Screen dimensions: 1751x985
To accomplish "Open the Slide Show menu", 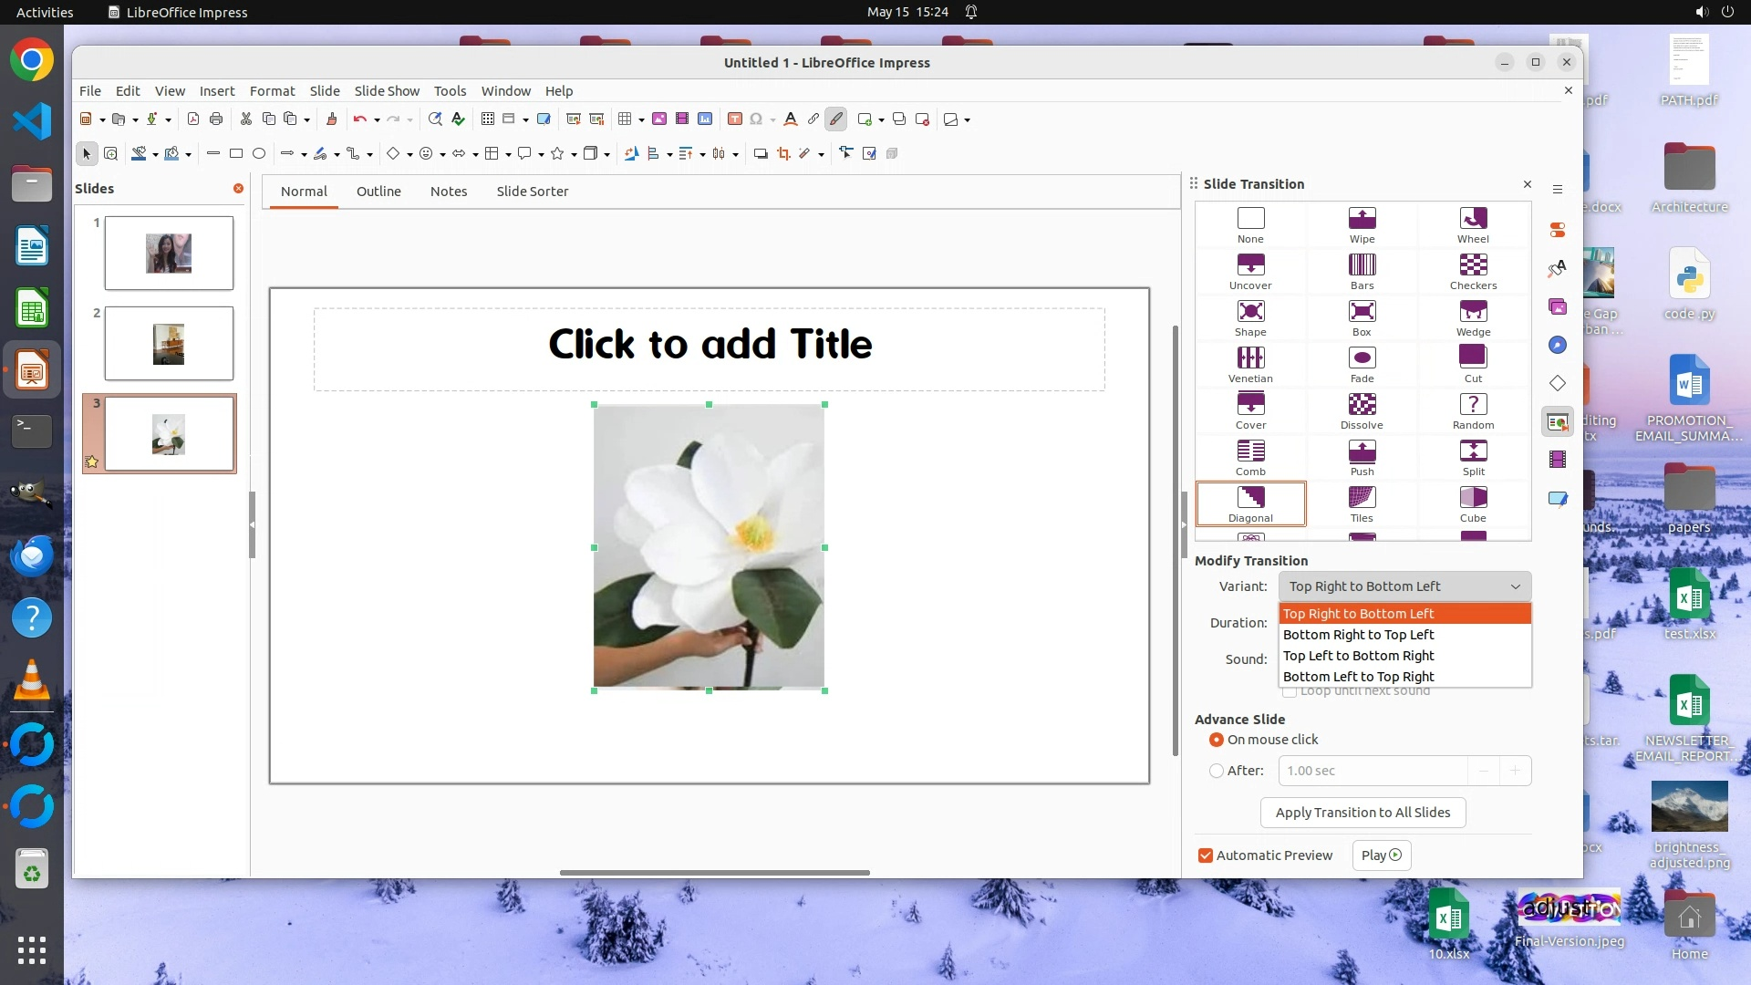I will point(387,91).
